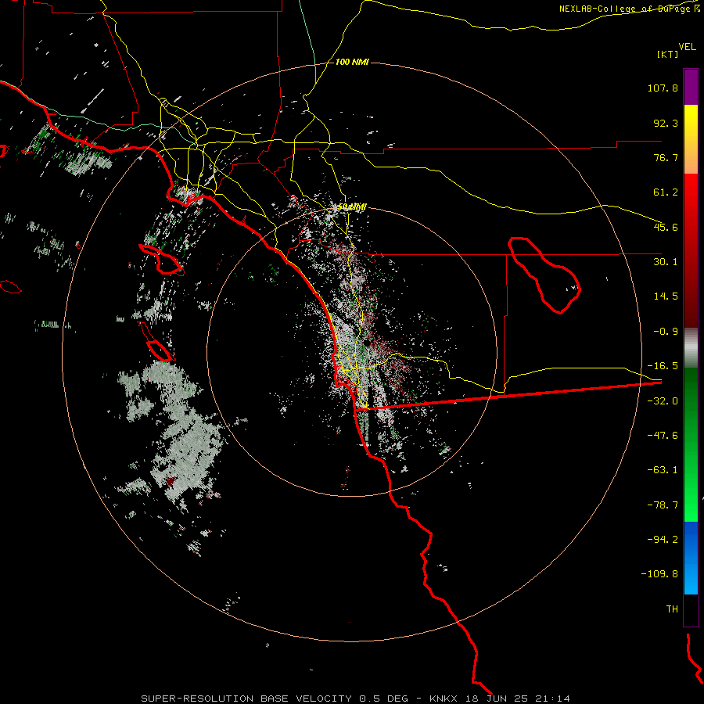This screenshot has width=704, height=704.
Task: Select the -47.6 scale value
Action: point(663,436)
